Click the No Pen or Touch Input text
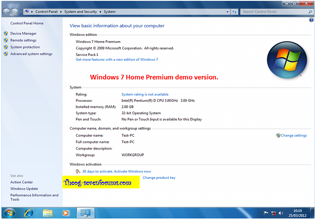Viewport: 316px width, 220px height. pos(161,119)
